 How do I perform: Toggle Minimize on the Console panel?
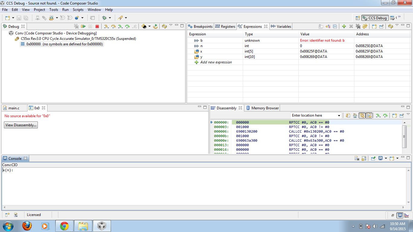(403, 157)
